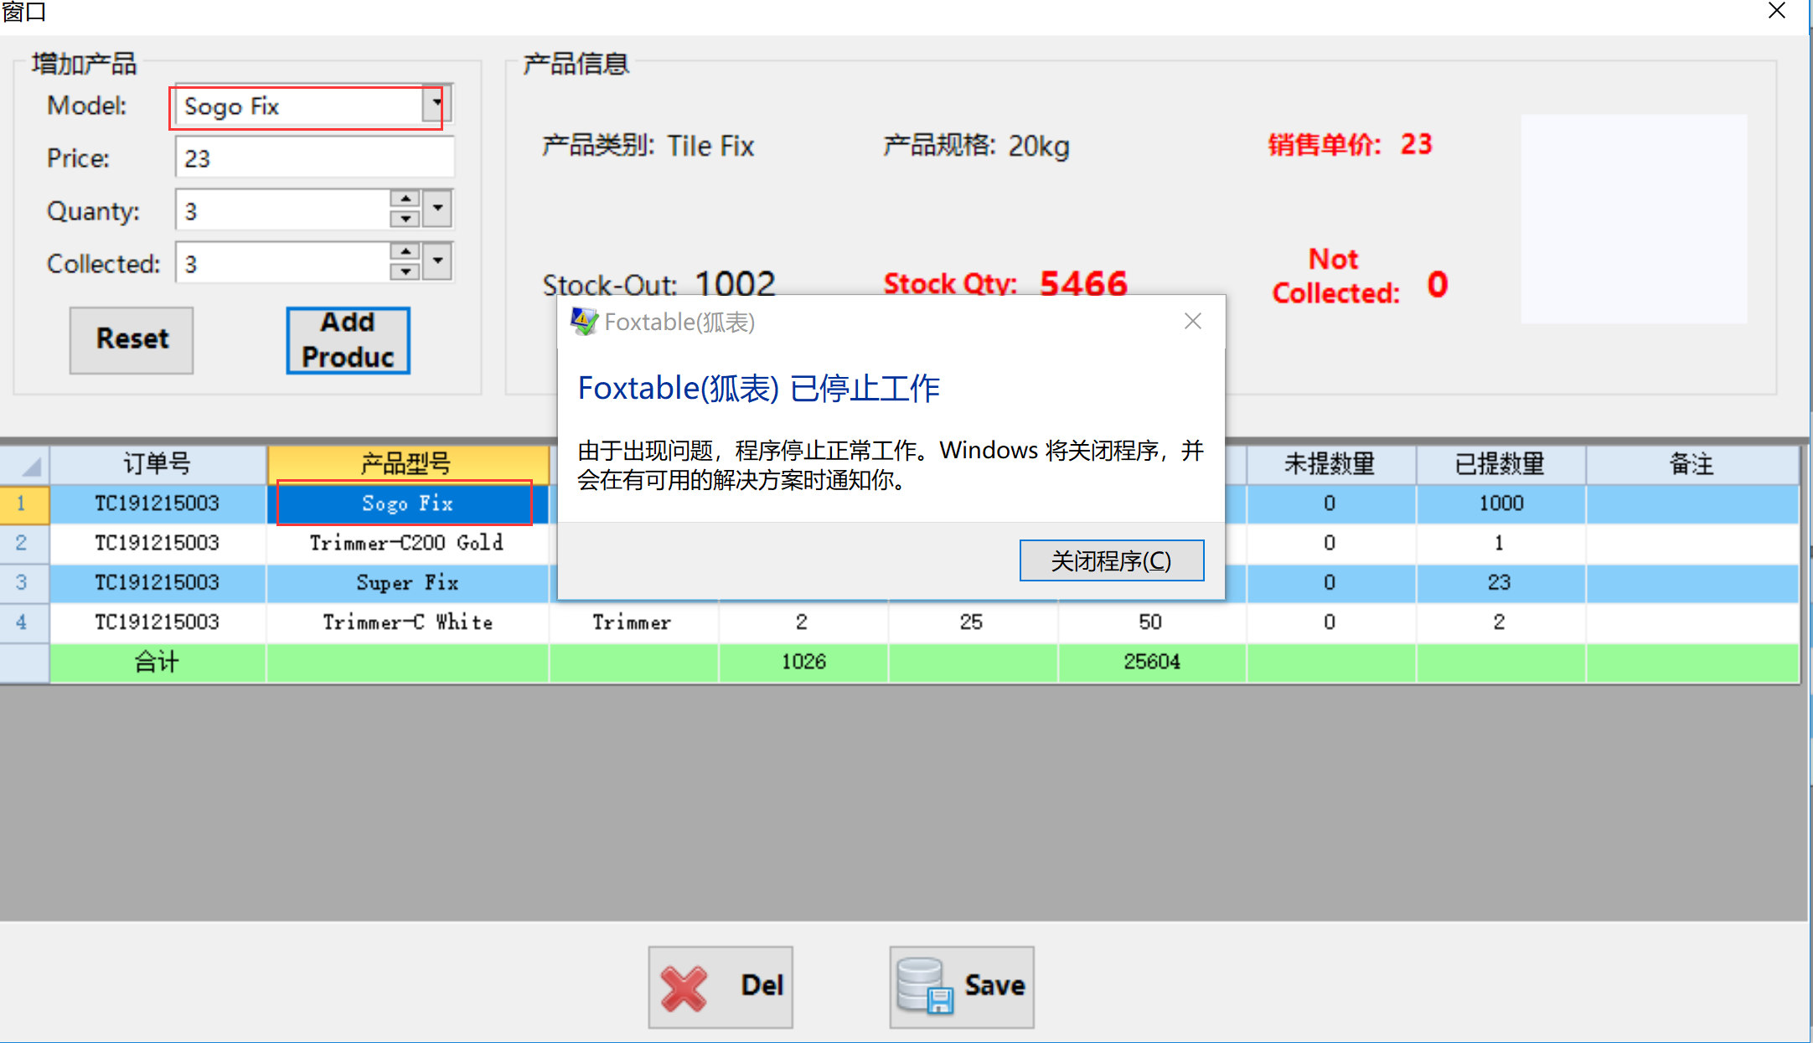Click the Price input field

pos(315,157)
